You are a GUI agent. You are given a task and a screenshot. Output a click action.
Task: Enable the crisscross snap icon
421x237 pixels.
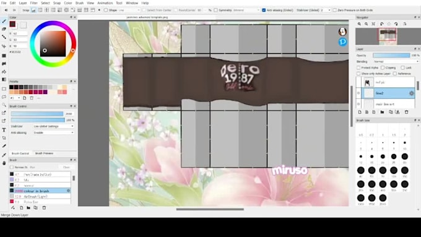(x=46, y=10)
